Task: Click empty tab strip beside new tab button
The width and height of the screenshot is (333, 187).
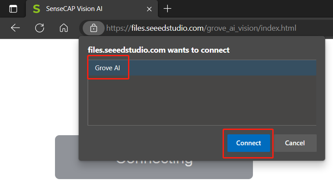Action: click(x=246, y=9)
